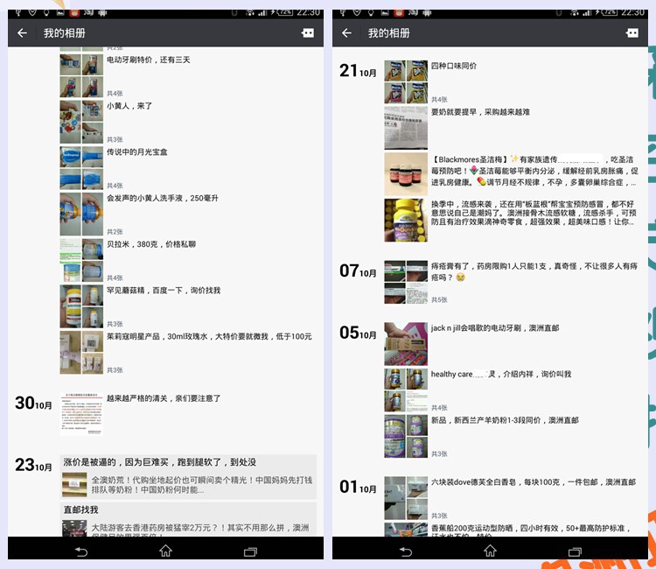Tap thumbnail beside 全澳奶荒 article
The width and height of the screenshot is (656, 569).
click(x=74, y=485)
